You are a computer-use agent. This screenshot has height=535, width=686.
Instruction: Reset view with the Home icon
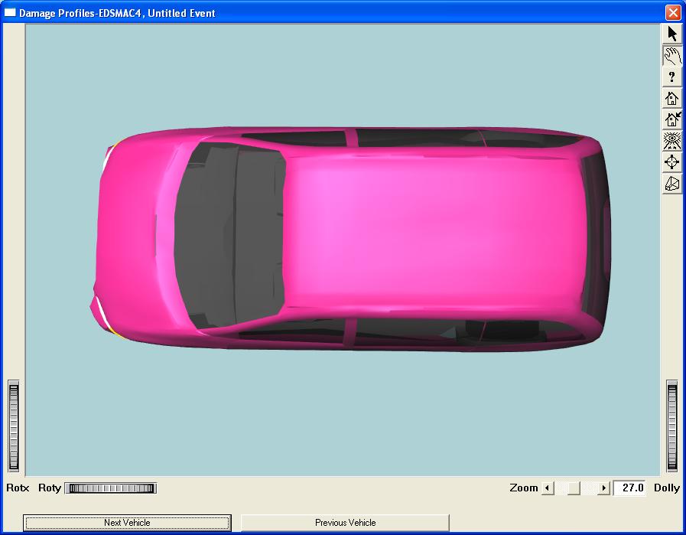coord(672,98)
